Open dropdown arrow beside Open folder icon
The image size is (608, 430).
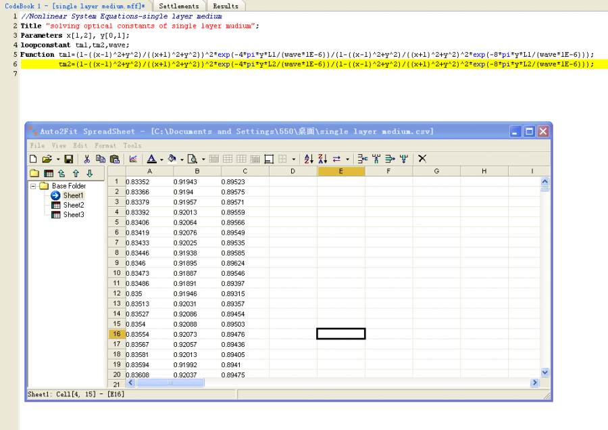(x=58, y=160)
